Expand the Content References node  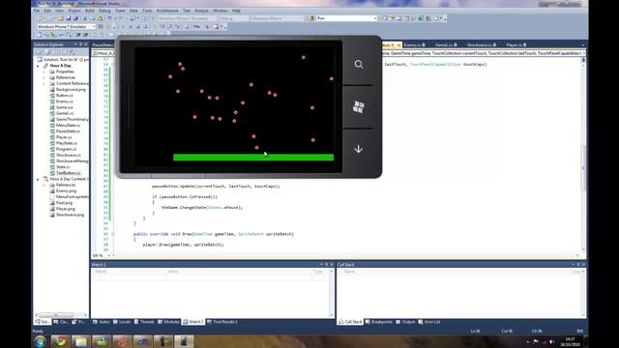coord(44,84)
